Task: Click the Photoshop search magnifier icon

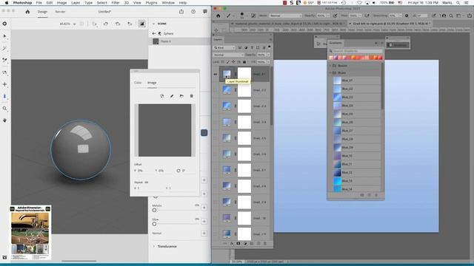Action: point(451,16)
